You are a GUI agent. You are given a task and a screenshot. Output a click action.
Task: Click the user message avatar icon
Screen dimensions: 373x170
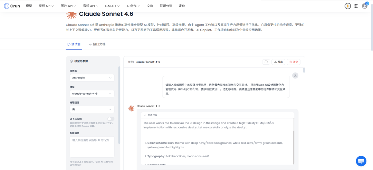[295, 75]
